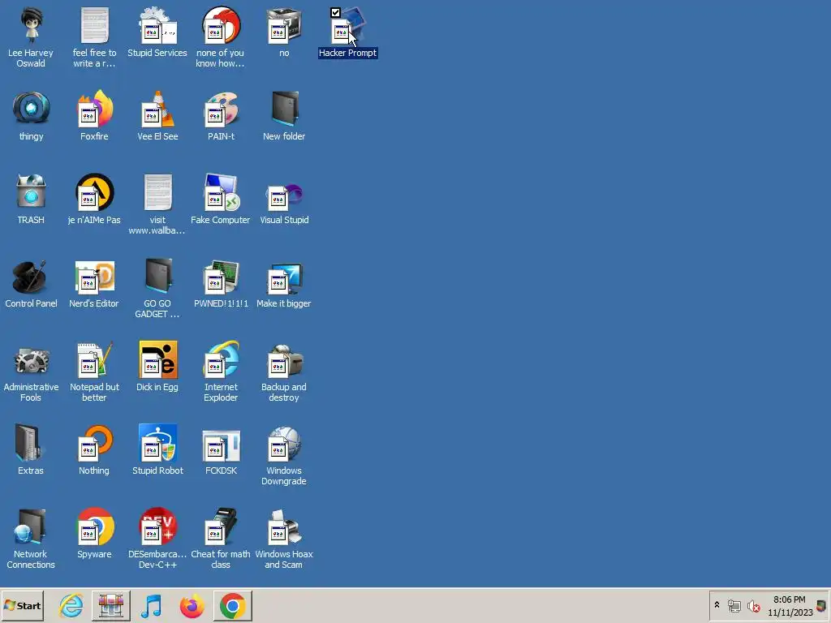The height and width of the screenshot is (623, 831).
Task: Click the show desktop icon in tray corner
Action: pyautogui.click(x=822, y=605)
